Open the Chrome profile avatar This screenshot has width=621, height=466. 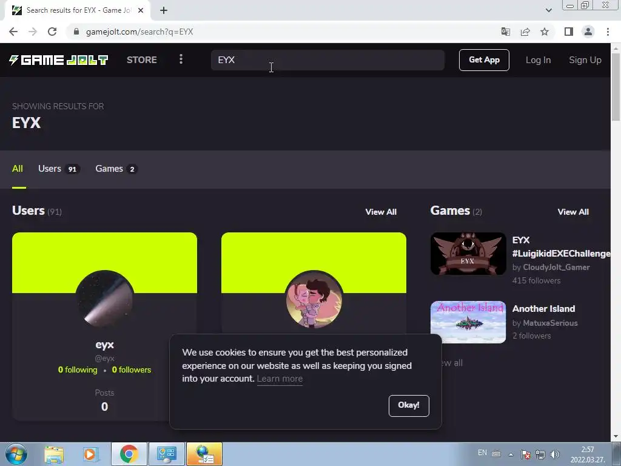pos(588,32)
